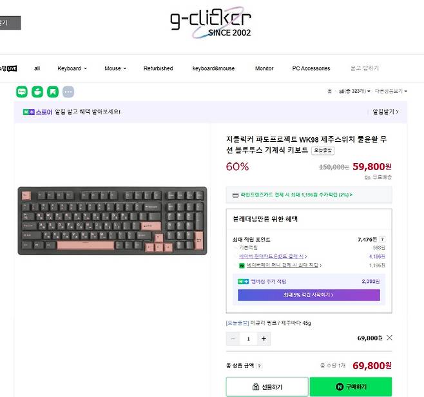Click the keyboard product image
This screenshot has width=424, height=397.
coord(112,220)
